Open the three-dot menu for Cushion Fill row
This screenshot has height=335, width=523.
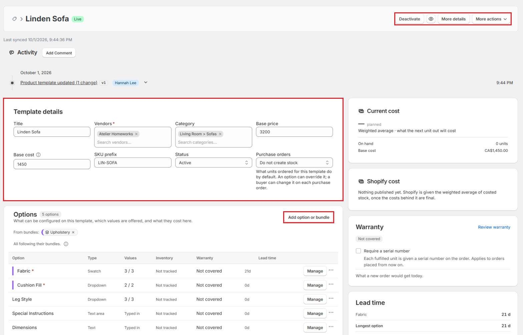point(331,284)
